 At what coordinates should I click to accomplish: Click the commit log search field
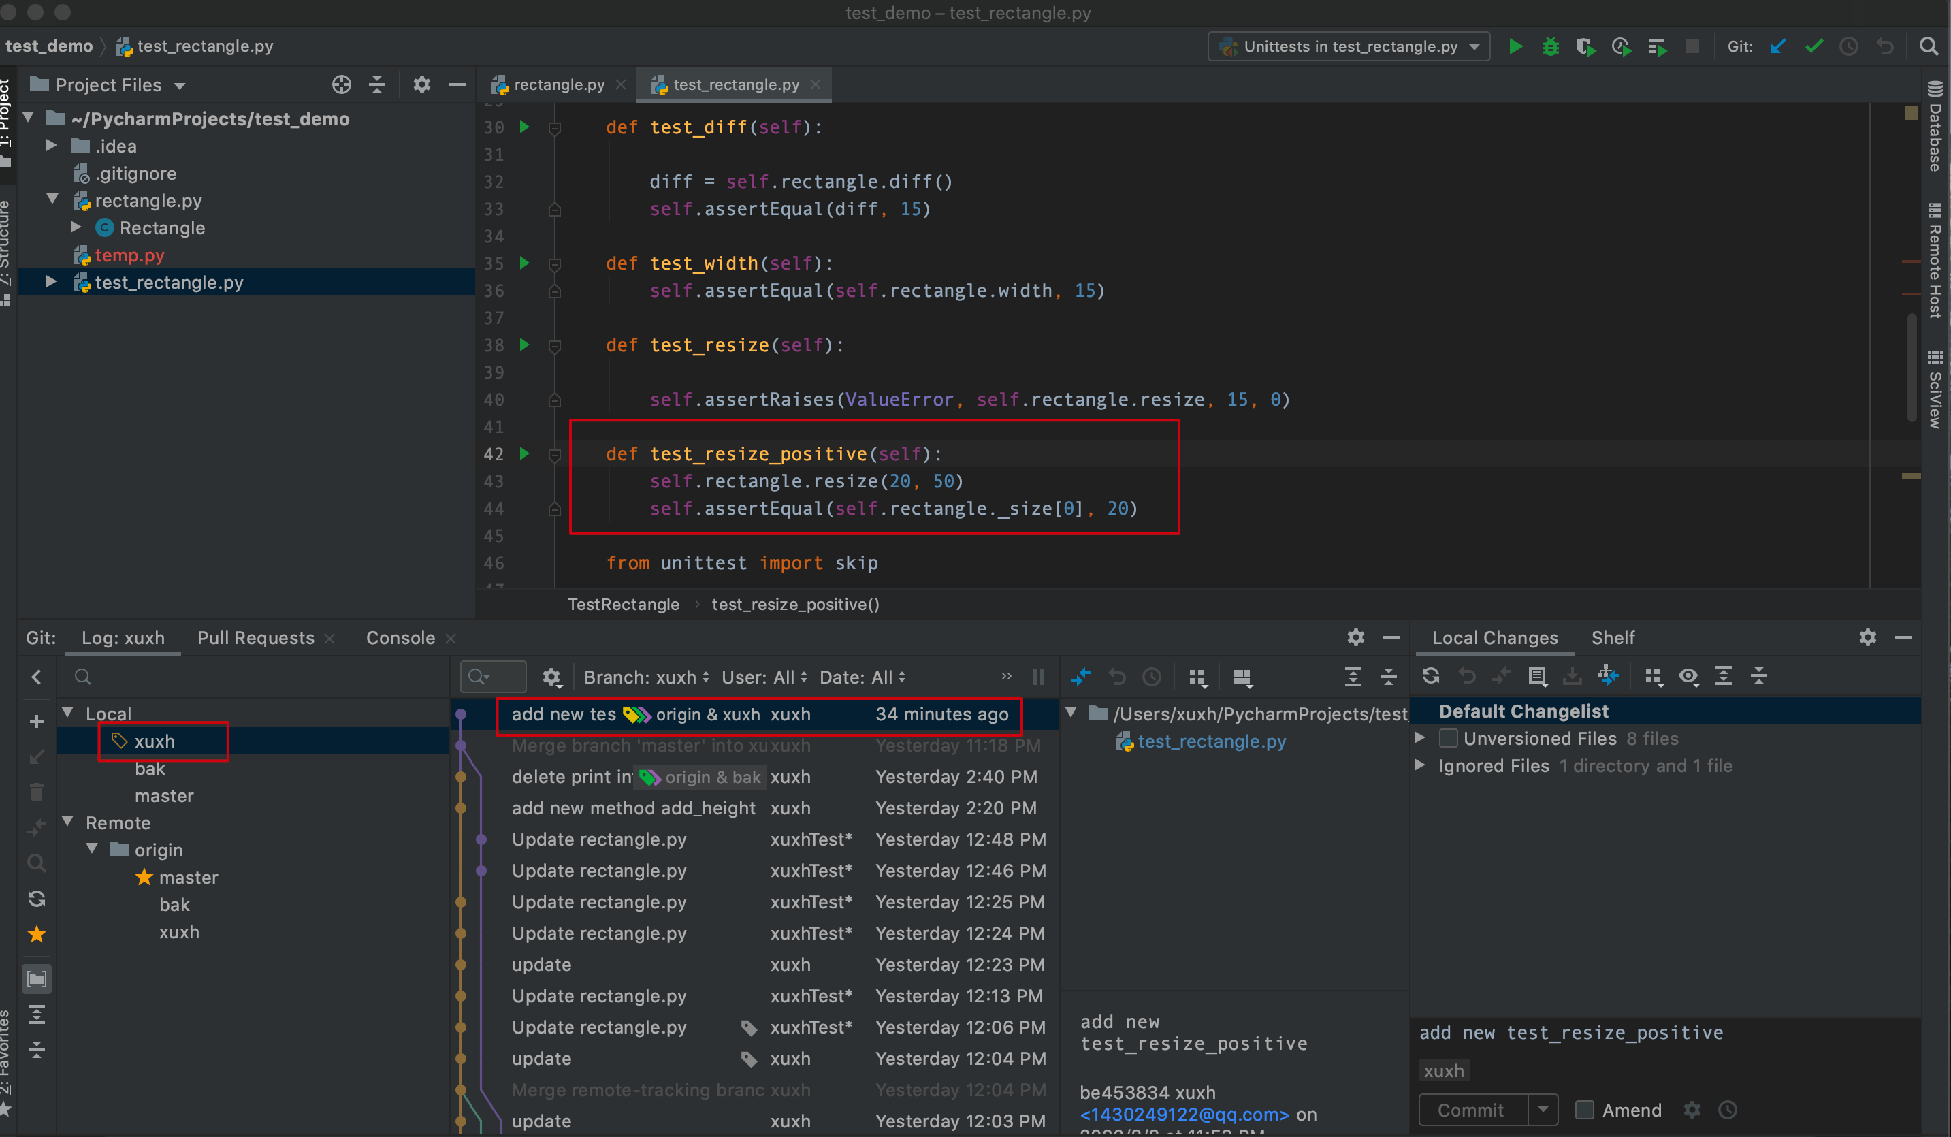tap(493, 677)
